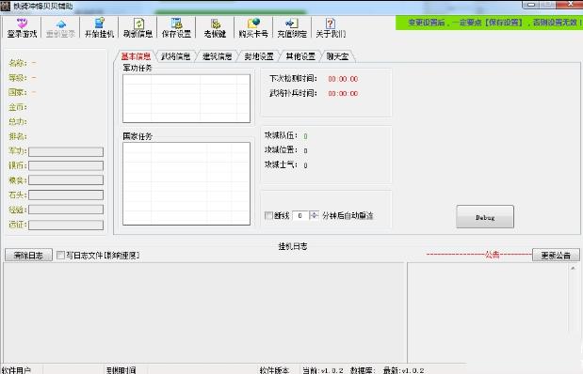
Task: Click 软件版本 in the status bar
Action: (x=274, y=370)
